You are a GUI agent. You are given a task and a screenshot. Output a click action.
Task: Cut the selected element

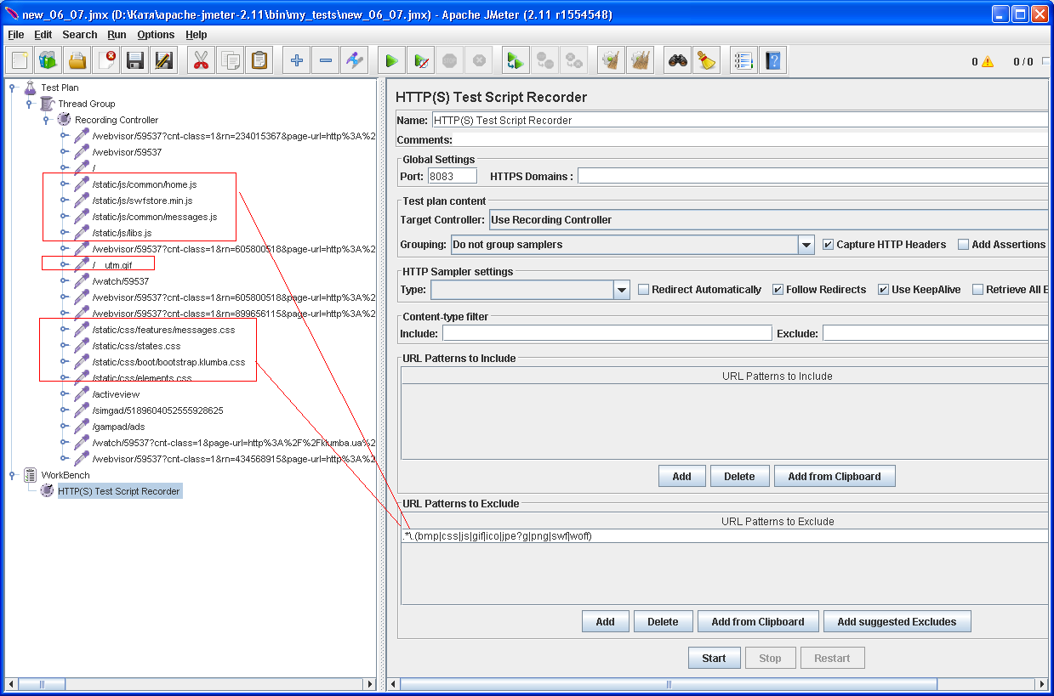(x=201, y=59)
